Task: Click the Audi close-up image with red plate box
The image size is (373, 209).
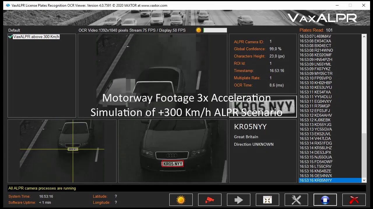Action: 173,151
